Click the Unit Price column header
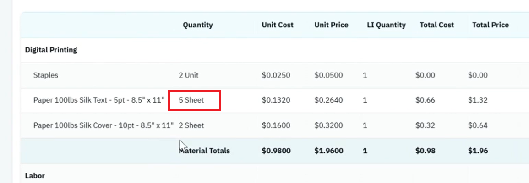This screenshot has height=183, width=529. coord(331,25)
